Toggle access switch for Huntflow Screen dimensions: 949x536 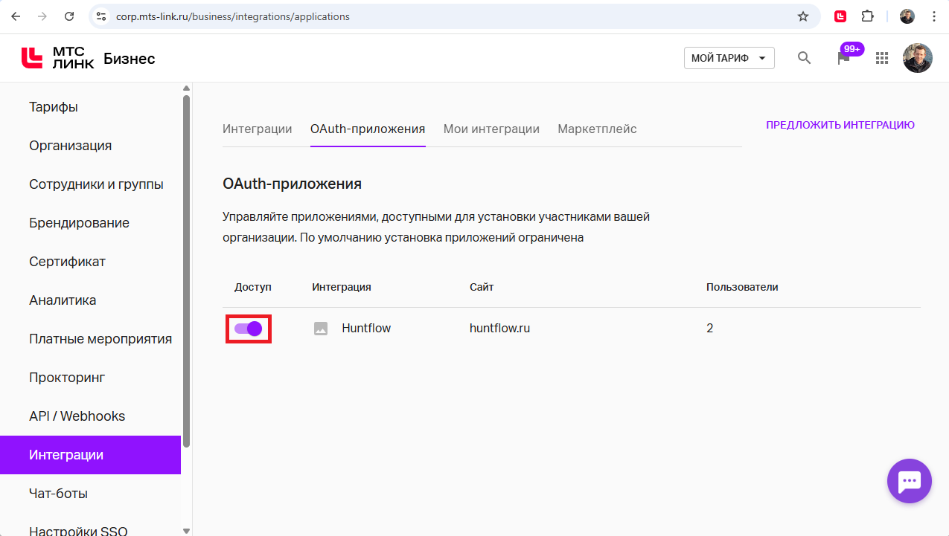[249, 329]
